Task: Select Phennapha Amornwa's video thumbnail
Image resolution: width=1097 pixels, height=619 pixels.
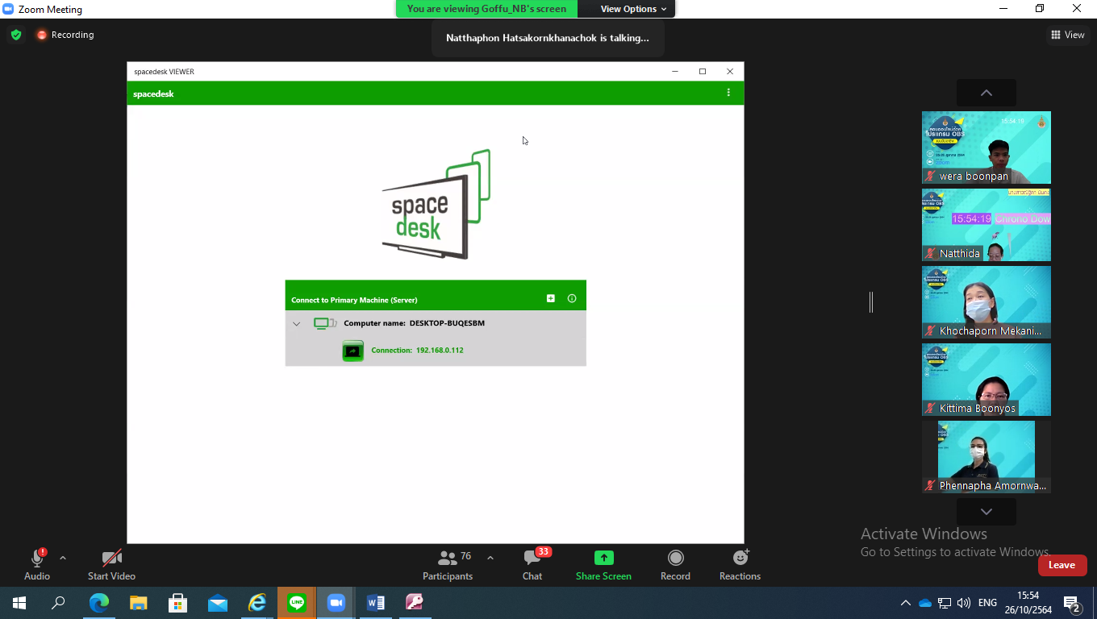Action: point(986,457)
